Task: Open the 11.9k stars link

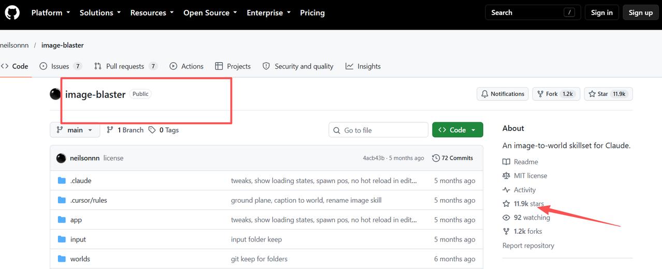Action: [x=523, y=204]
